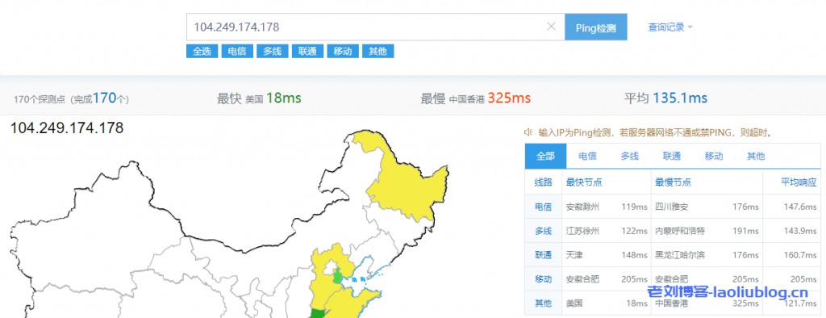Click the speaker notice icon
826x318 pixels.
pos(528,132)
